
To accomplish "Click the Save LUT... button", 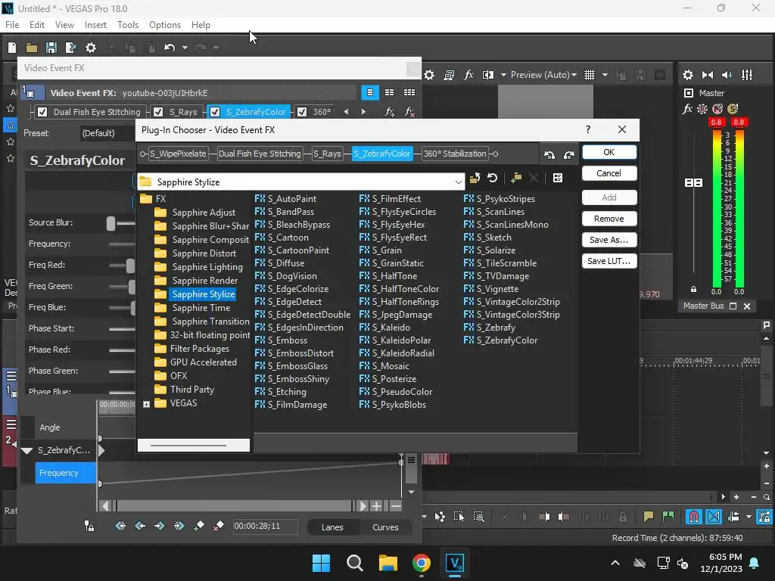I will [609, 261].
